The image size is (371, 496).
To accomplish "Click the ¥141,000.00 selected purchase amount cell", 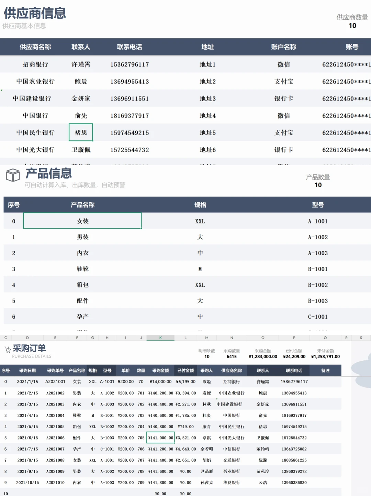I will tap(160, 437).
